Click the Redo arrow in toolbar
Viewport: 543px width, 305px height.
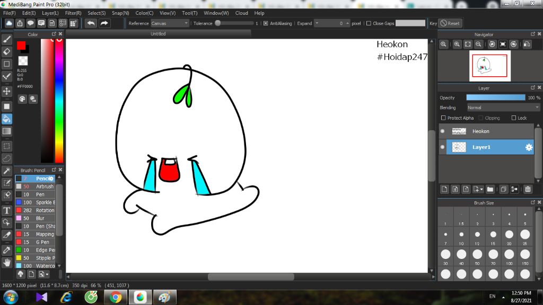[x=104, y=23]
